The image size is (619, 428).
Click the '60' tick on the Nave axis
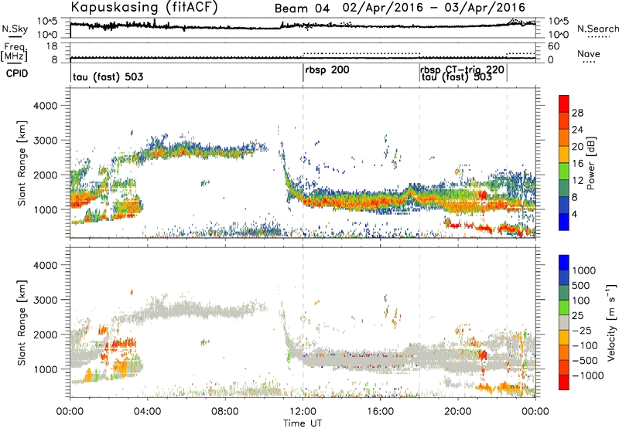pos(554,46)
